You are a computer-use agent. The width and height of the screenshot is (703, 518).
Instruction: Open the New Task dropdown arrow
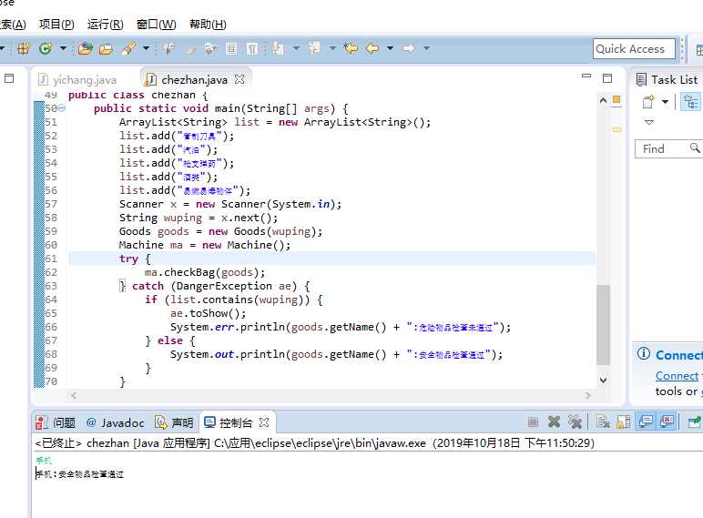666,102
